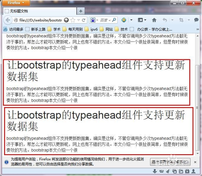
Task: Bookmark this page with the star
Action: pyautogui.click(x=73, y=20)
